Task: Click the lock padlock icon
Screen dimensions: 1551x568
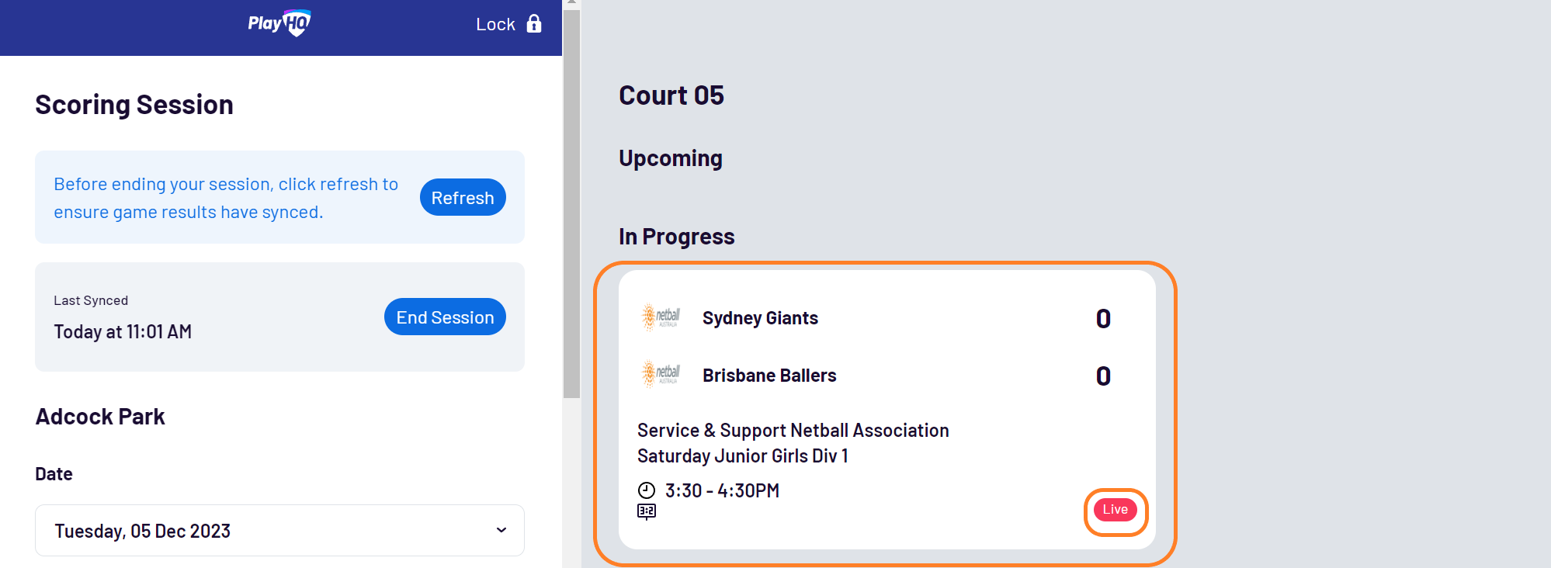Action: coord(534,24)
